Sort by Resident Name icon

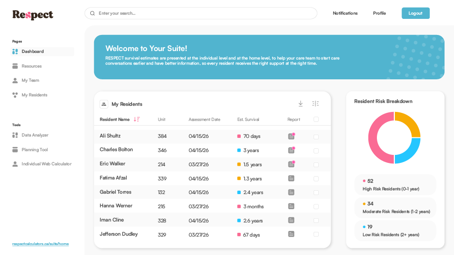pyautogui.click(x=137, y=119)
